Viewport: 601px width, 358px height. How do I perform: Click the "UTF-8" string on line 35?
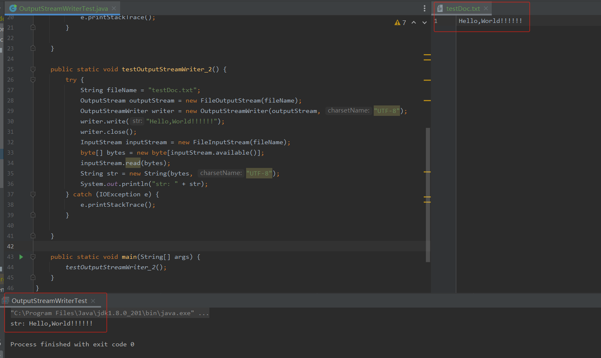[x=259, y=173]
